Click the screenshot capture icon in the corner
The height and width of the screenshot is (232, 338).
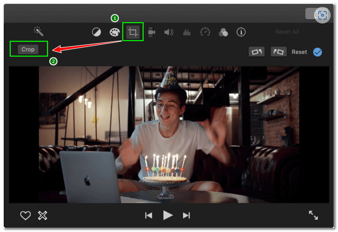(322, 15)
